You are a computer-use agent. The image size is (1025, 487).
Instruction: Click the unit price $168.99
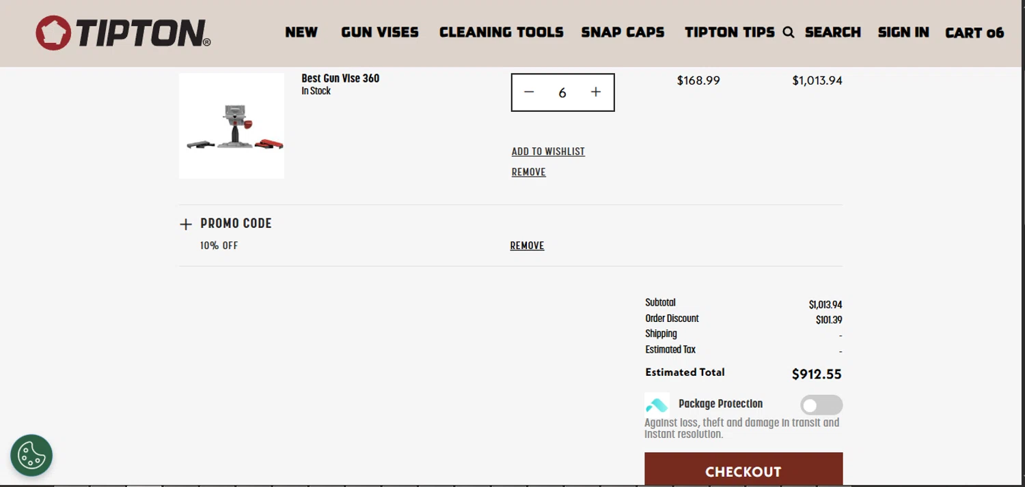tap(698, 80)
